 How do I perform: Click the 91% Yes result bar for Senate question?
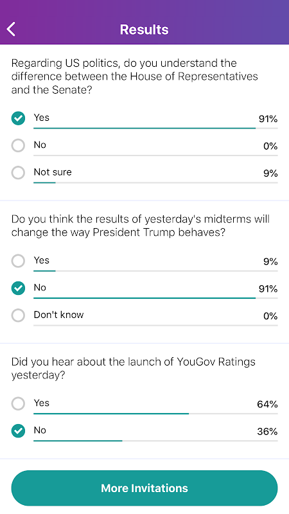[x=155, y=128]
